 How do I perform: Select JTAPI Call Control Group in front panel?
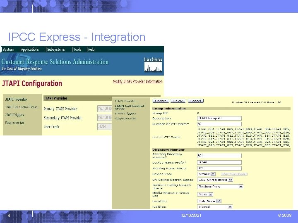(x=129, y=107)
